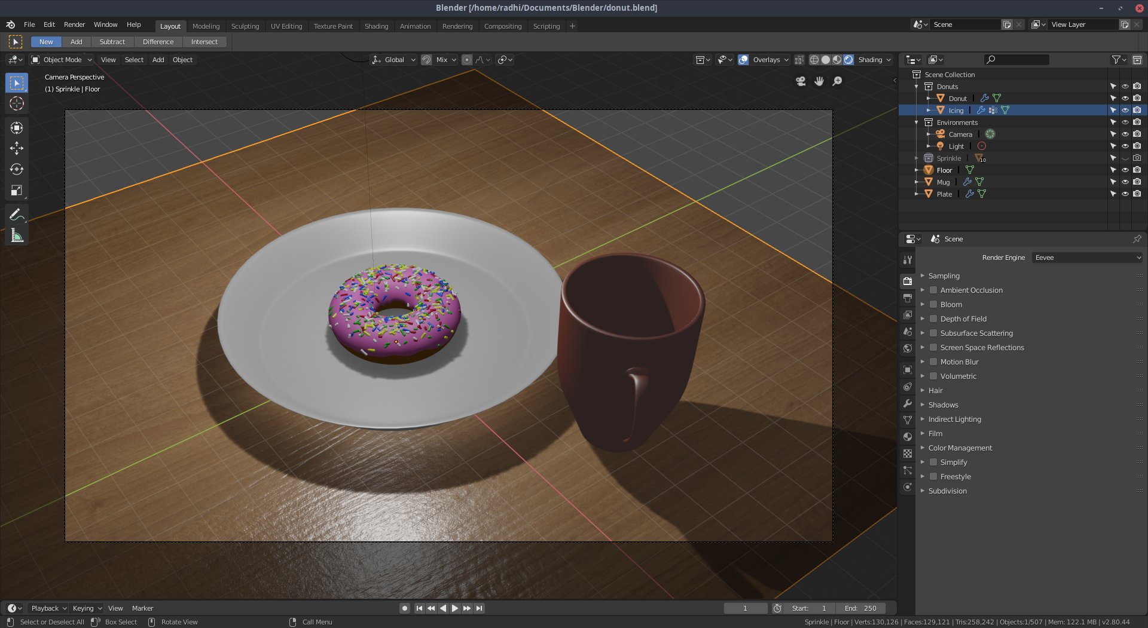1148x628 pixels.
Task: Click the Blender logo menu icon
Action: 11,24
